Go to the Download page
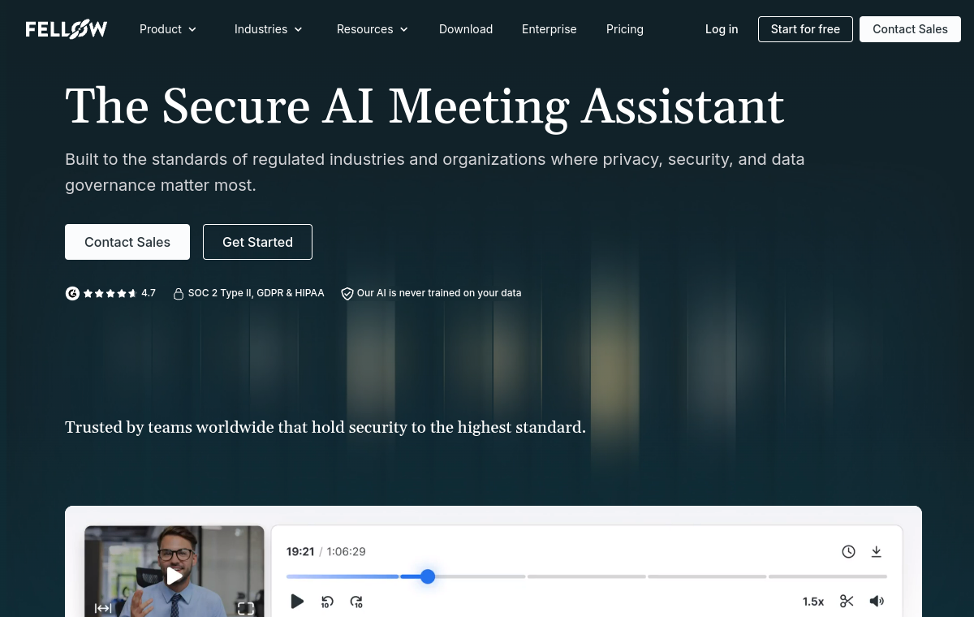This screenshot has height=617, width=974. click(466, 29)
